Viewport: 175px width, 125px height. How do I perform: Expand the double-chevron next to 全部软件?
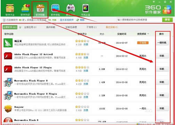point(20,27)
